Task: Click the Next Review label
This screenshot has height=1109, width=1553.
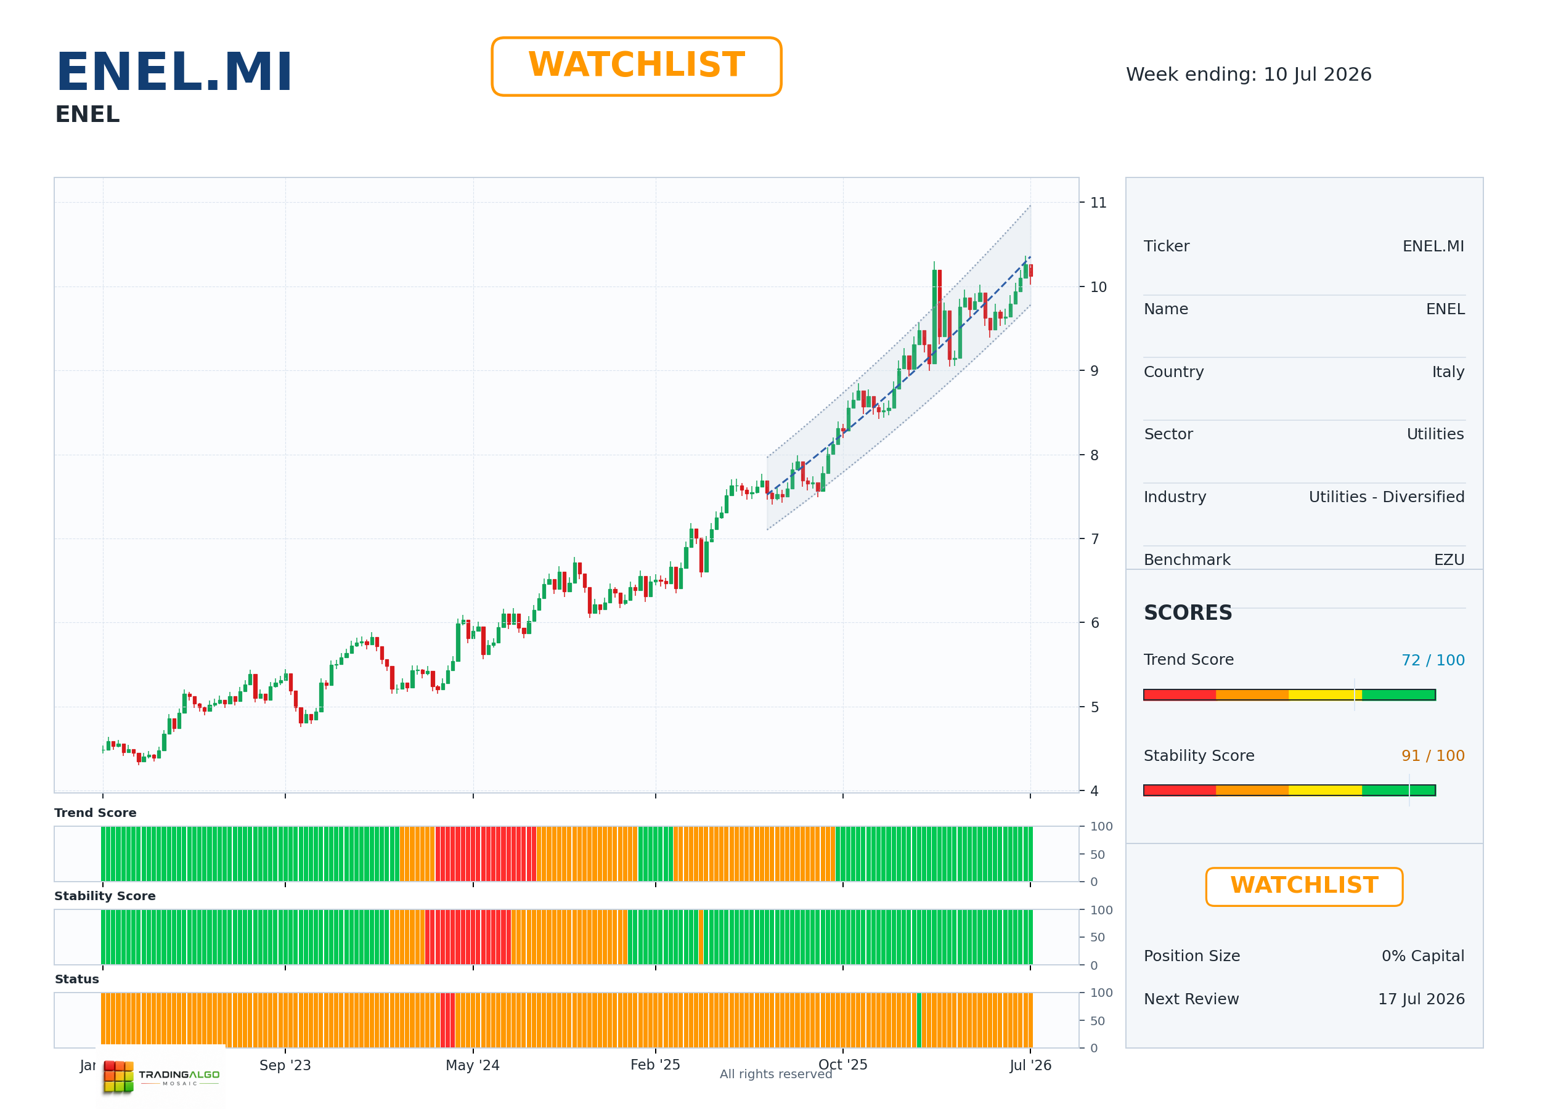Action: click(1191, 999)
